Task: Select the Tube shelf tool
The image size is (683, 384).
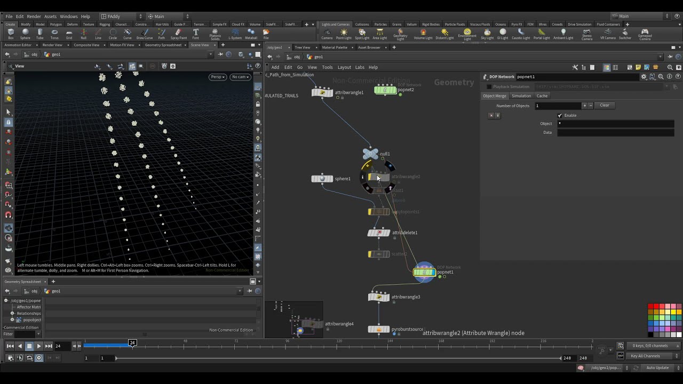Action: pos(40,34)
